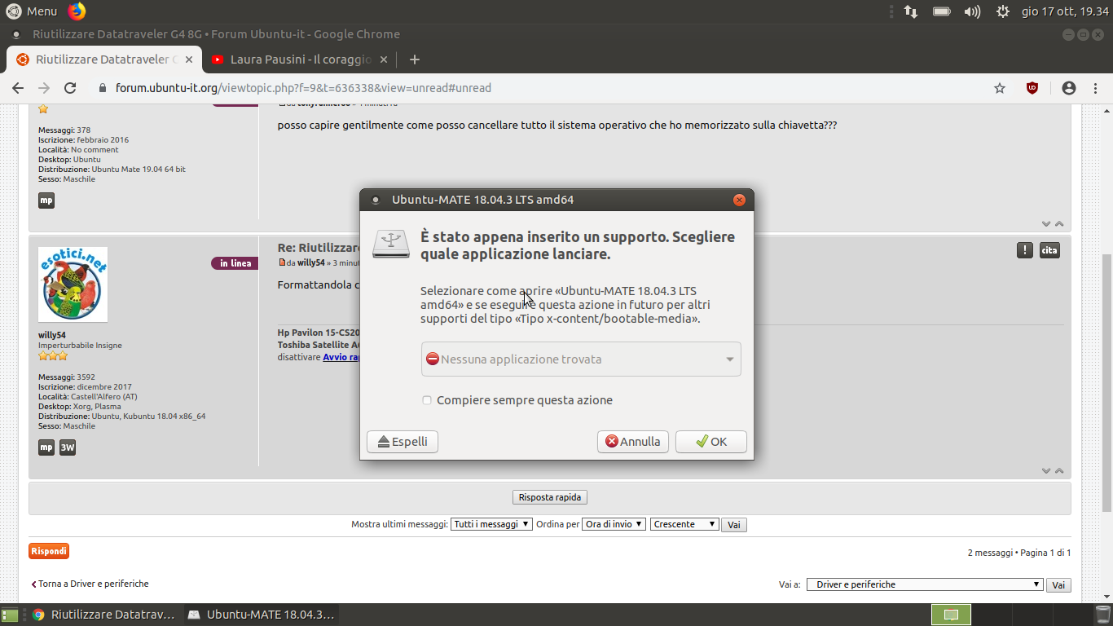Cancel the dialog with Annulla
The image size is (1113, 626).
coord(633,442)
